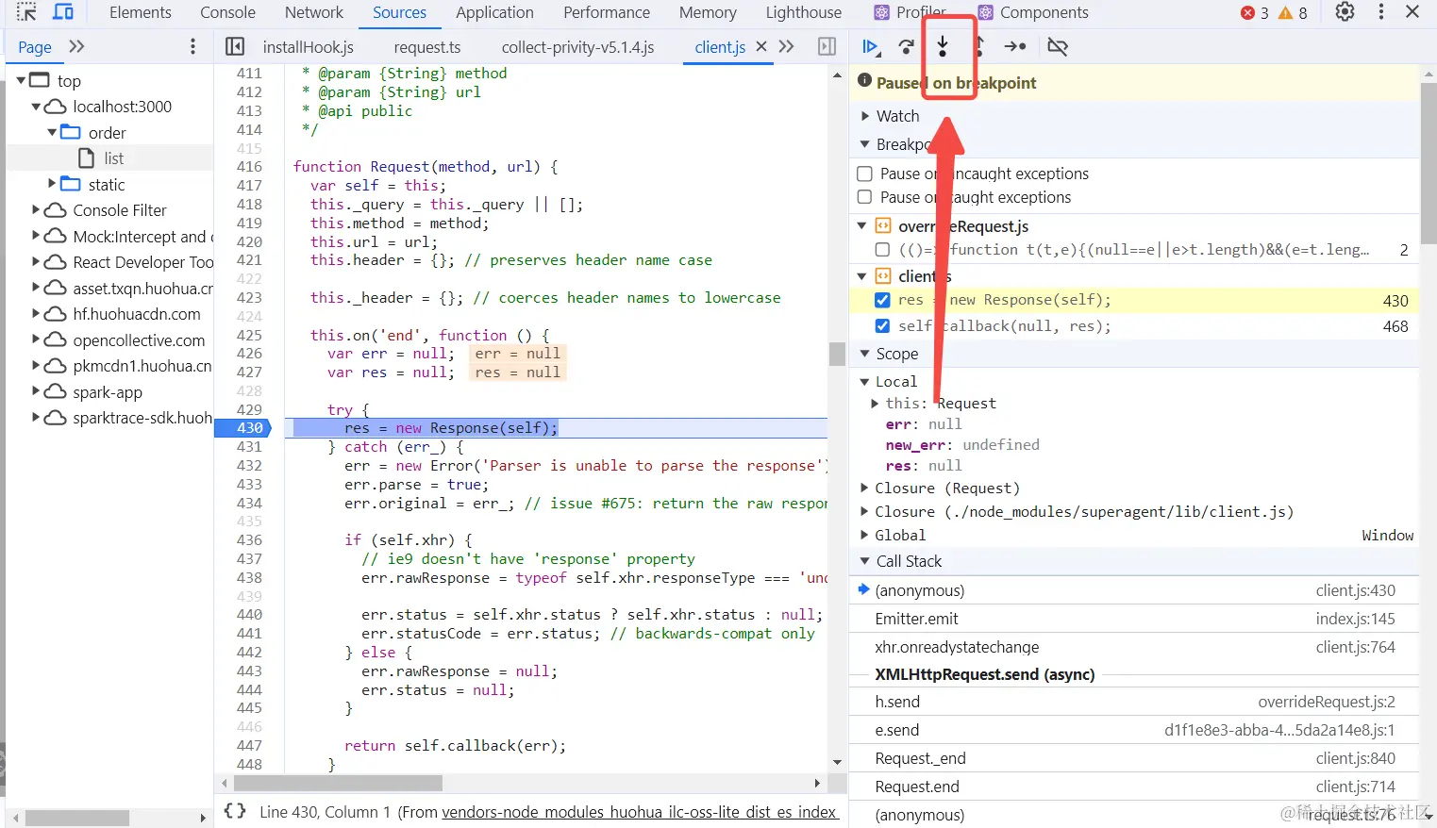The image size is (1437, 828).
Task: Collapse the order folder
Action: (52, 133)
